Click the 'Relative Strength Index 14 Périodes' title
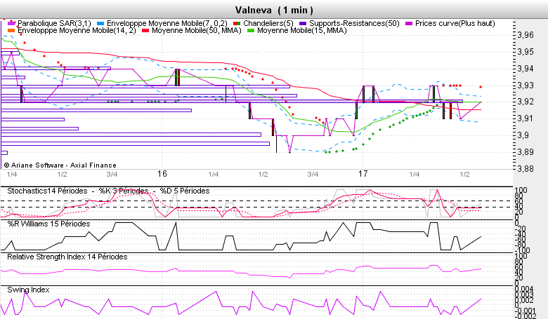The image size is (548, 319). pyautogui.click(x=67, y=257)
